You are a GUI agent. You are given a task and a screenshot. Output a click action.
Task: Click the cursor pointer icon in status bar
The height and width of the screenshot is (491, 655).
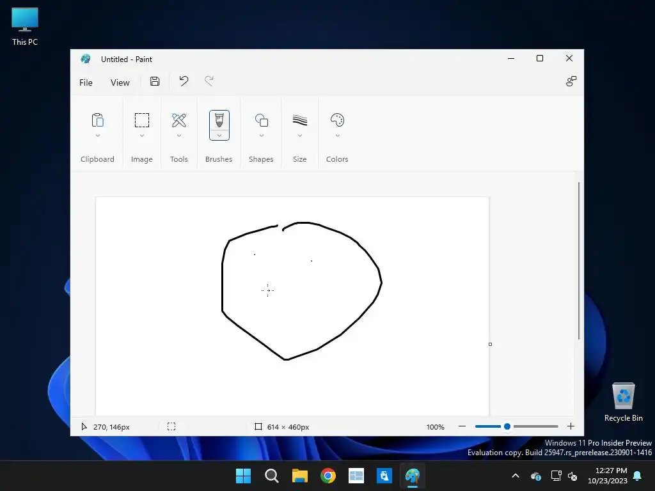[84, 426]
